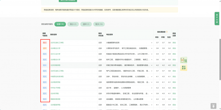This screenshot has width=221, height=110.
Task: Select the 适中 (1) filter tab
Action: point(86,24)
